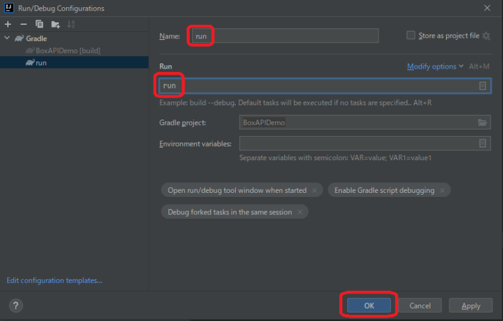503x321 pixels.
Task: Click the expand icon in the Run tasks field
Action: pyautogui.click(x=482, y=86)
